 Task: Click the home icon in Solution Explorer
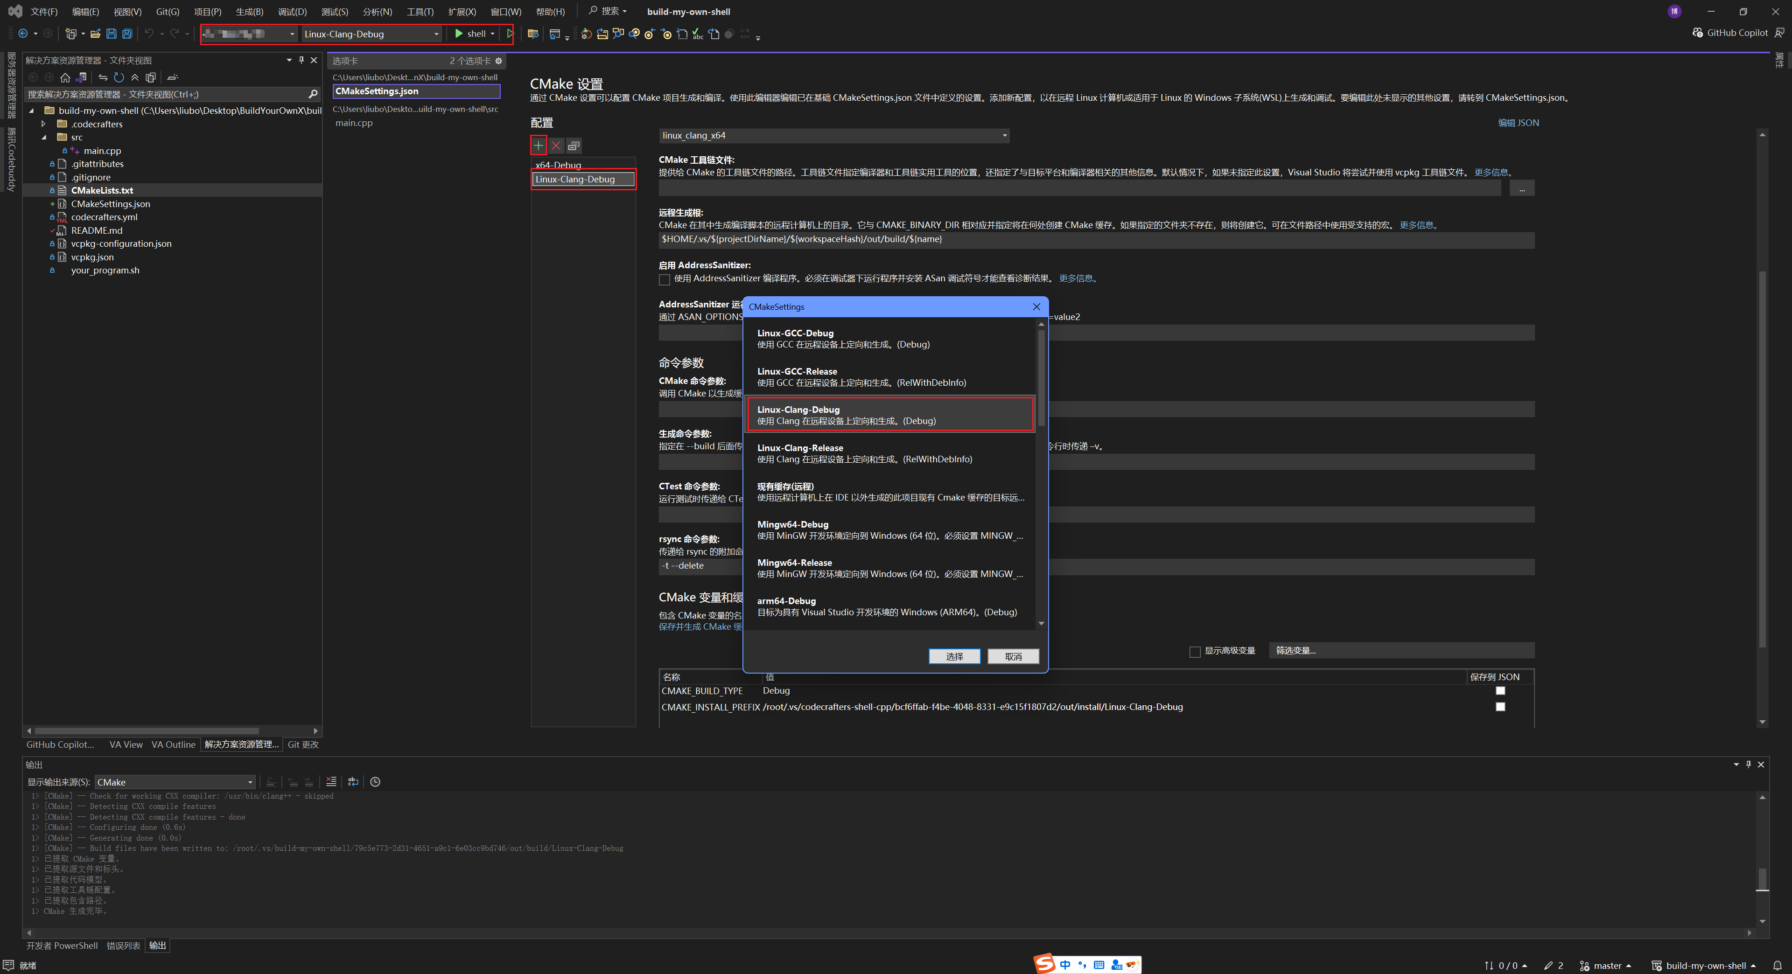click(65, 77)
